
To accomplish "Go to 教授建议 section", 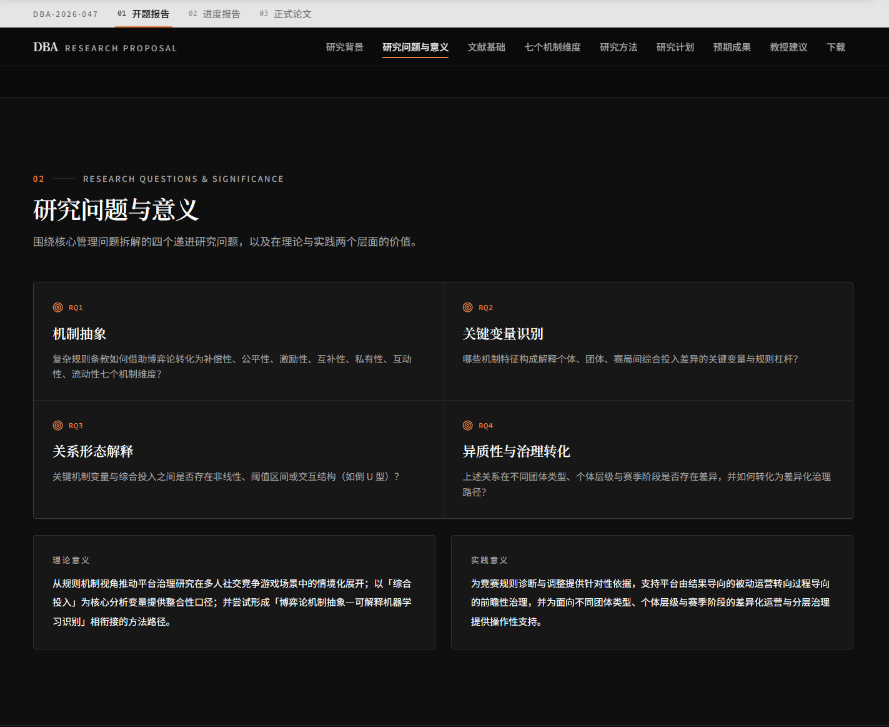I will pyautogui.click(x=788, y=48).
